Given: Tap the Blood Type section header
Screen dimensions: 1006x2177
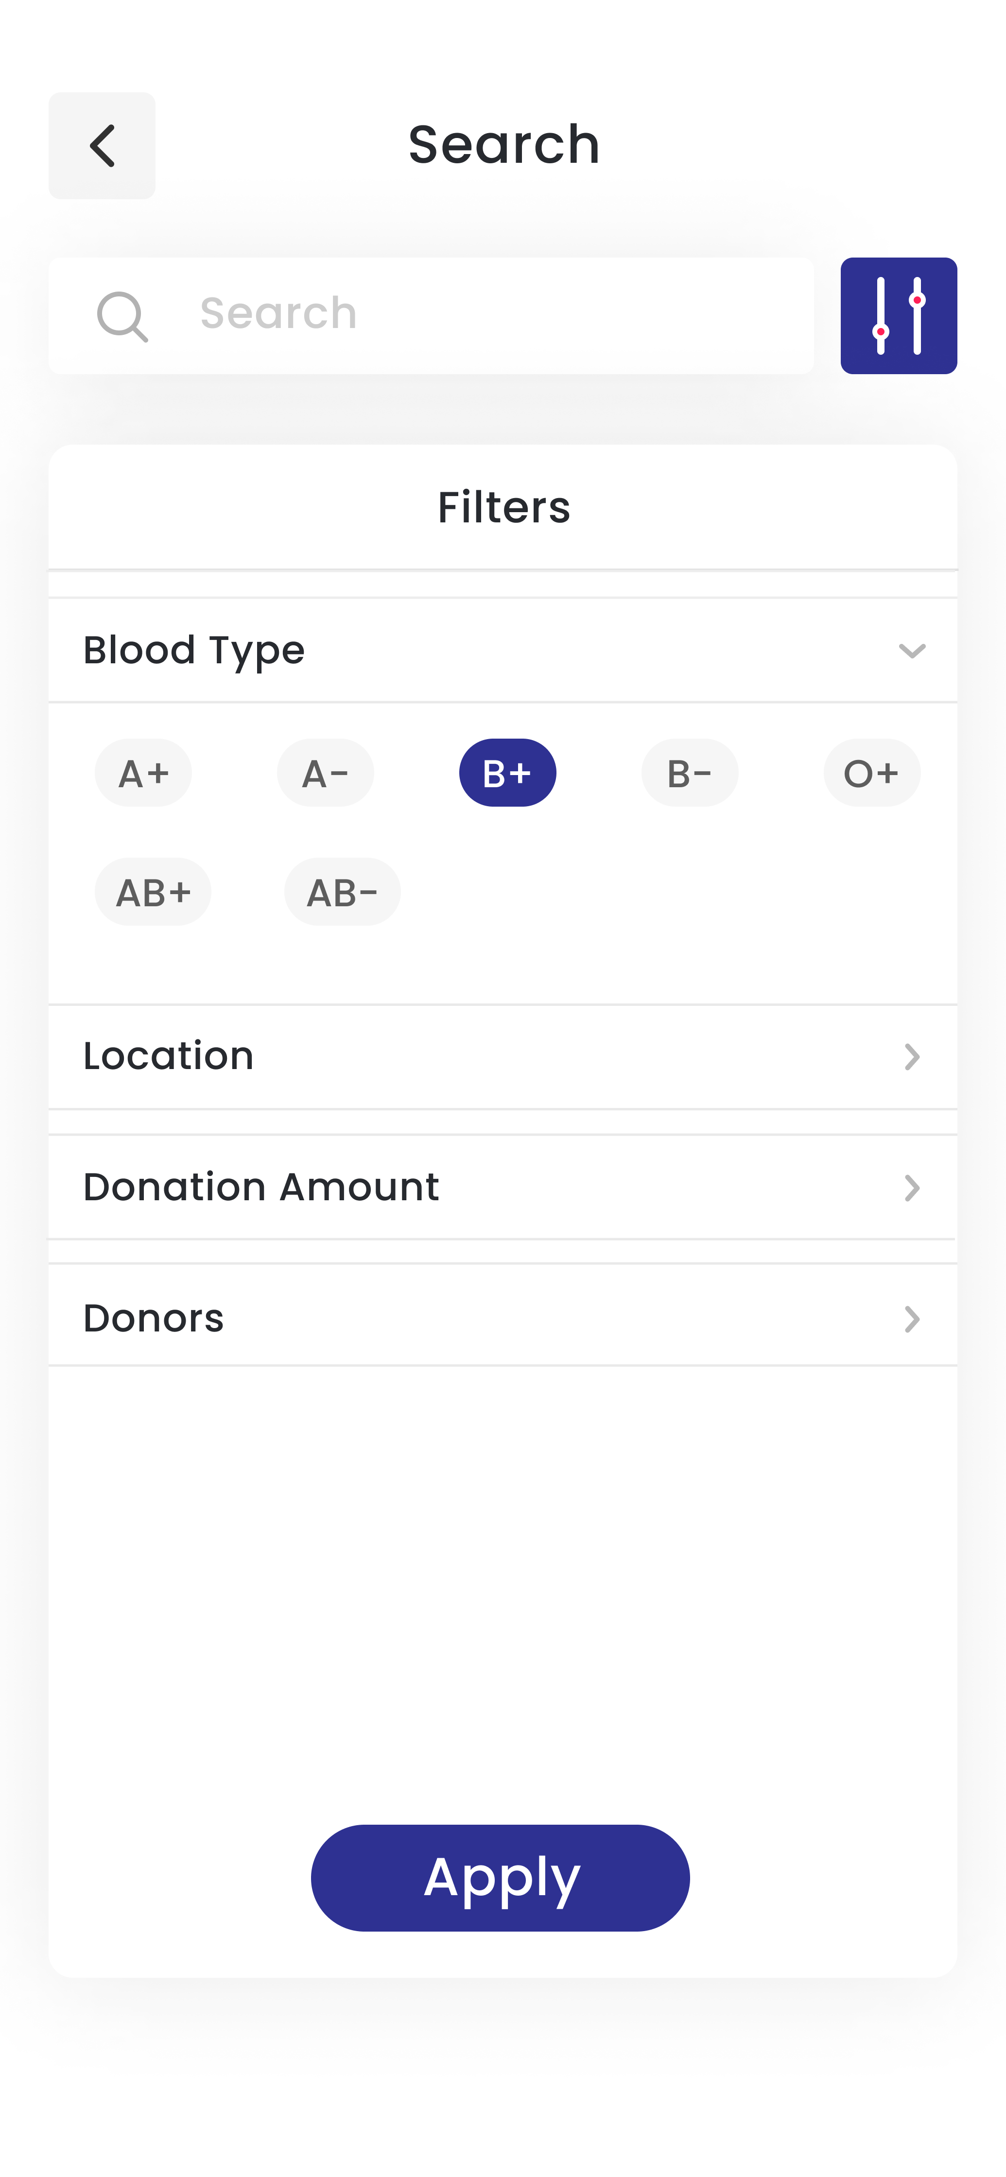Looking at the screenshot, I should pos(423,651).
